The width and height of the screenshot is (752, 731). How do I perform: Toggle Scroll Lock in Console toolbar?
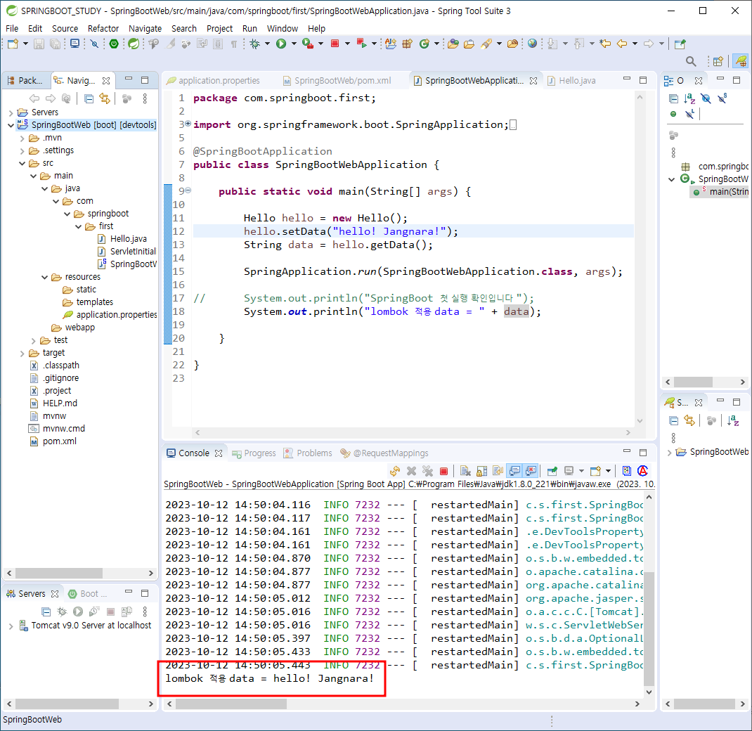point(481,471)
